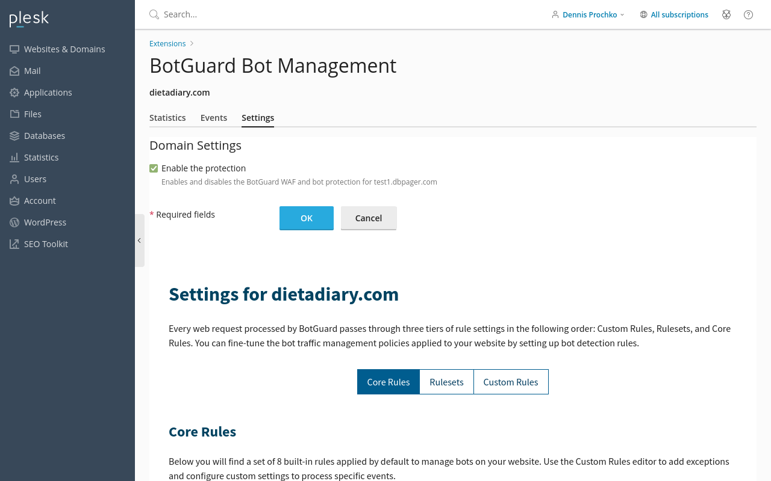The width and height of the screenshot is (771, 481).
Task: Click the Statistics bar chart icon
Action: pos(14,158)
